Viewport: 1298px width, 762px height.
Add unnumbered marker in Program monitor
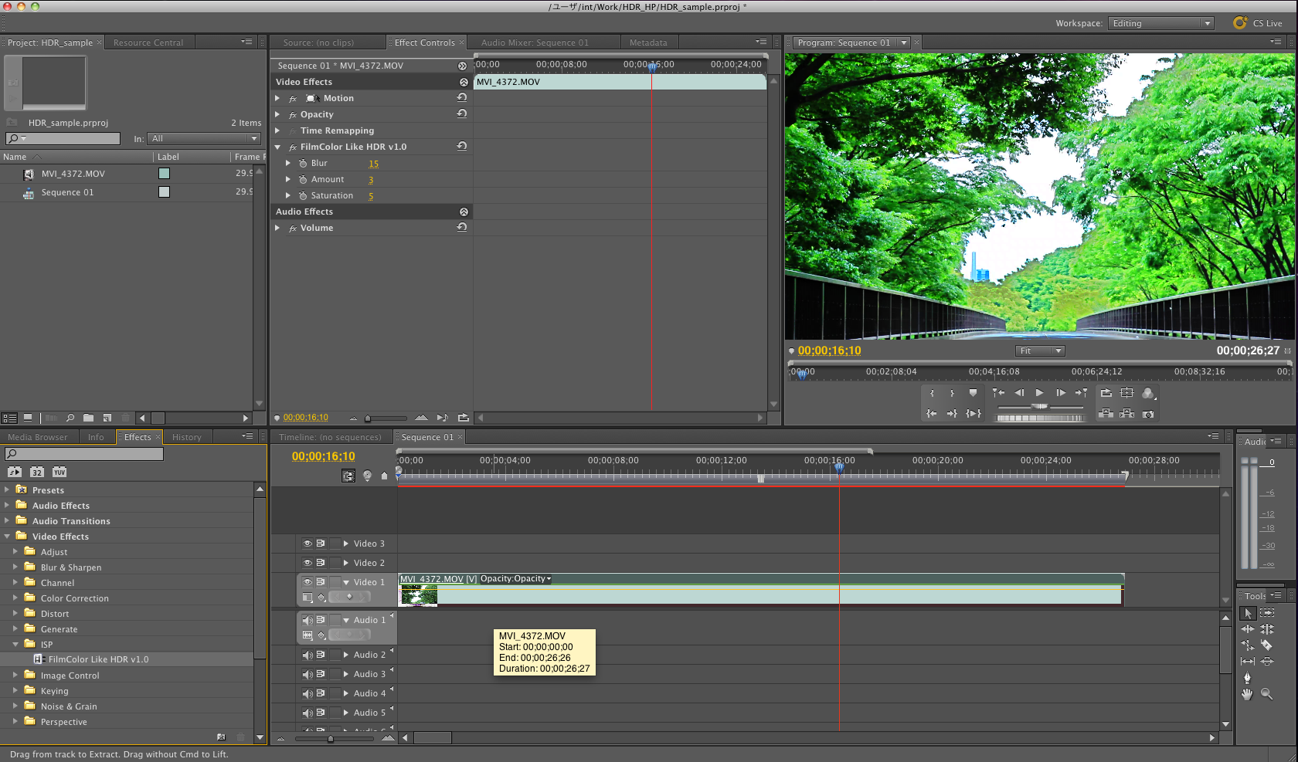tap(973, 393)
